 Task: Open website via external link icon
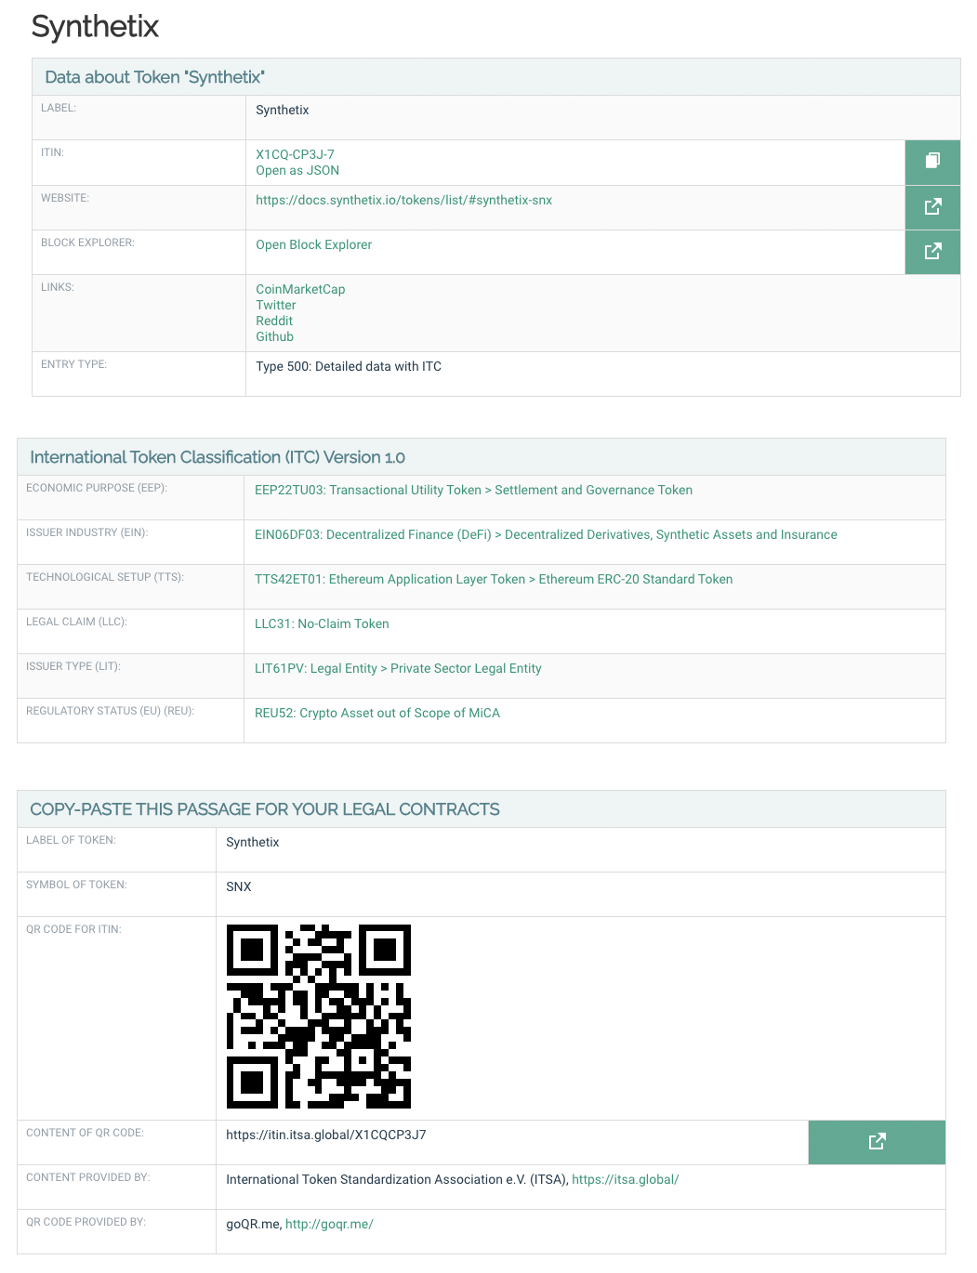tap(932, 206)
